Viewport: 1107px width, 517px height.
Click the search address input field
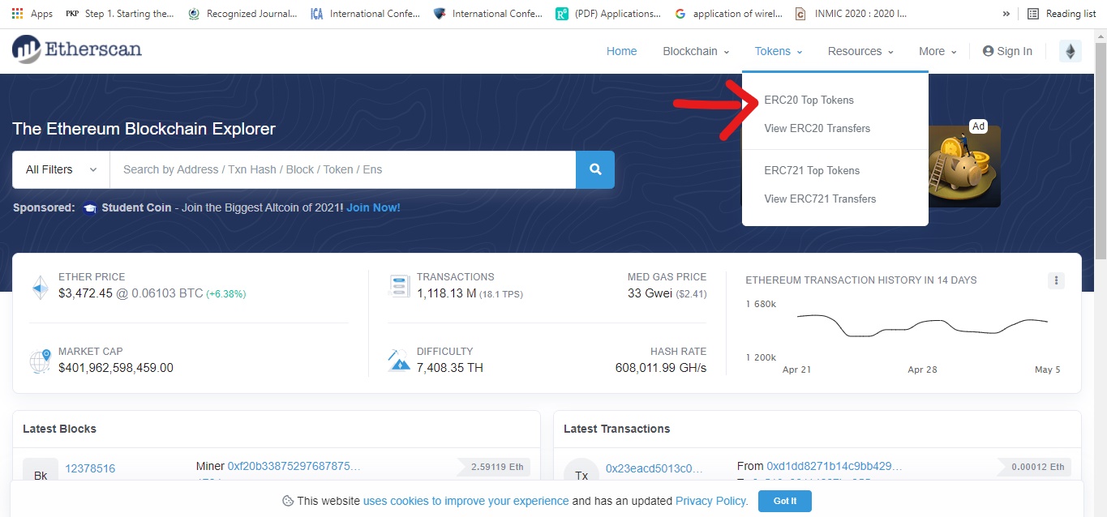[343, 169]
